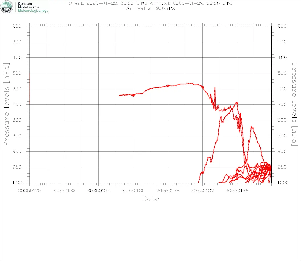Click the right 'Pressure levels [hPa]' axis title
This screenshot has width=301, height=261.
295,105
